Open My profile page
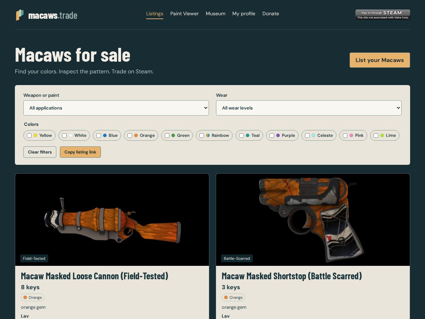This screenshot has width=425, height=319. pyautogui.click(x=244, y=13)
